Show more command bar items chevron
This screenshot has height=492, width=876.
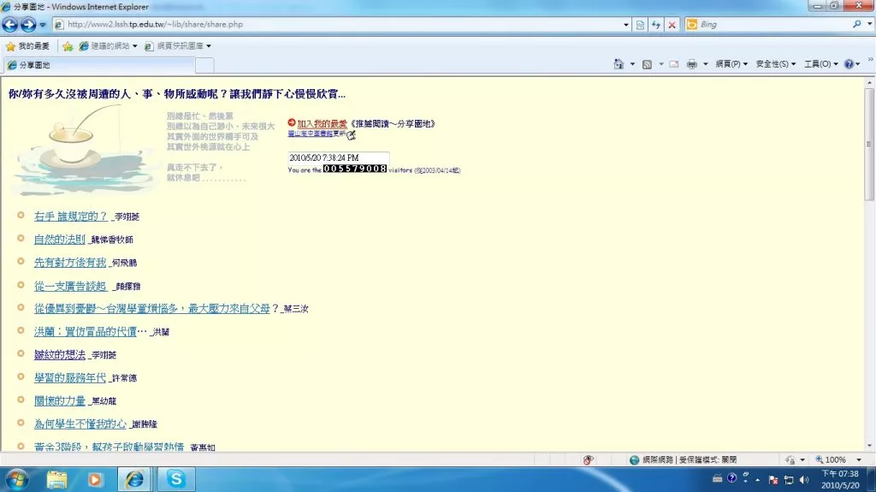[x=870, y=59]
